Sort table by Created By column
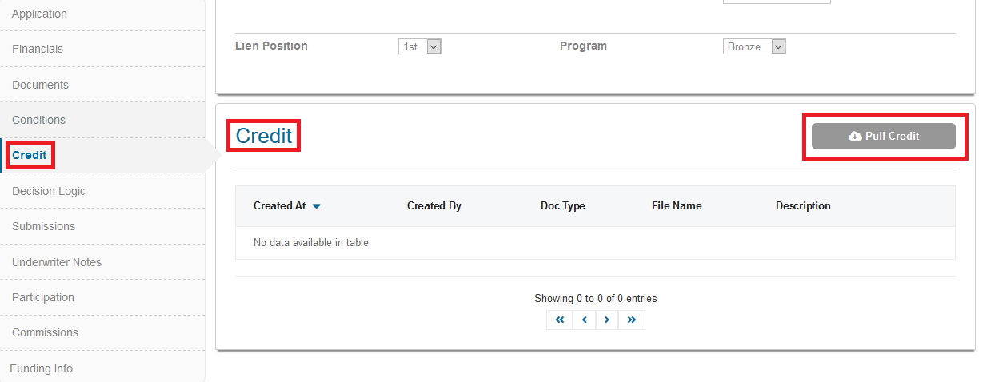Screen dimensions: 987x382 tap(434, 205)
